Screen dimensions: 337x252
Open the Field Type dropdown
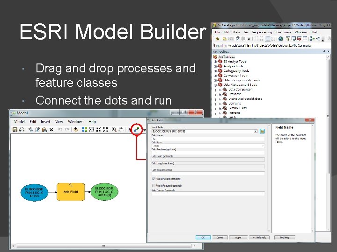[x=263, y=146]
